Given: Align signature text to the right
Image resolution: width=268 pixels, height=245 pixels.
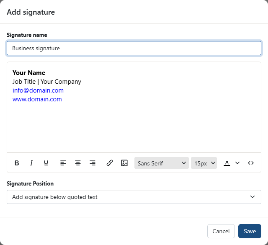Looking at the screenshot, I should (x=93, y=163).
